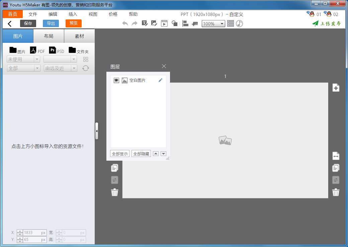Click the stacked rows list icon
This screenshot has width=348, height=247.
pos(231,23)
